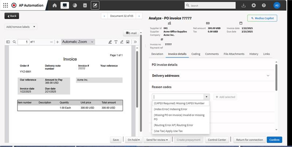Open Medius Copilot
The image size is (292, 147).
coord(262,18)
